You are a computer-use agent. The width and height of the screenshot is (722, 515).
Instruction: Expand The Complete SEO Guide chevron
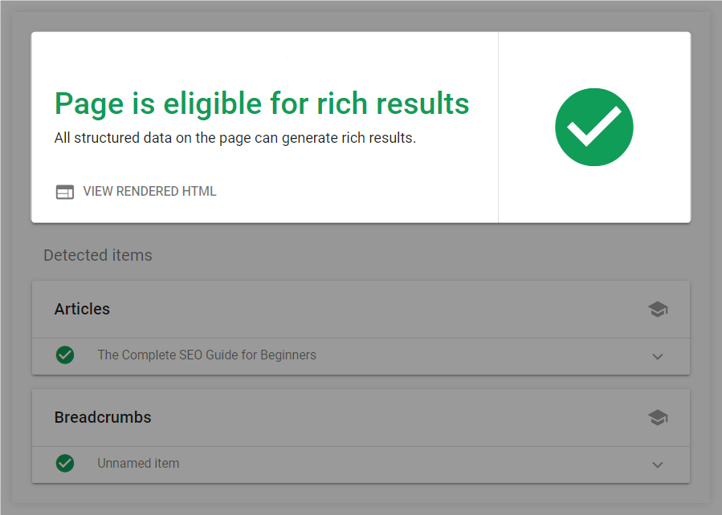point(658,356)
